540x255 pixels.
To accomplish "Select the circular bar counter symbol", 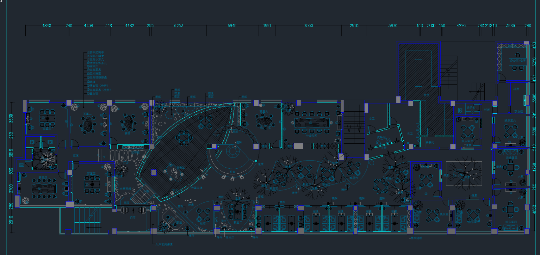I will click(x=232, y=151).
